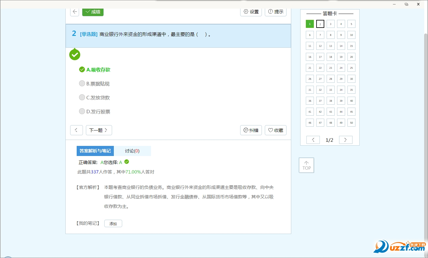Image resolution: width=428 pixels, height=258 pixels.
Task: Select answer B.票据贴现
Action: (x=95, y=84)
